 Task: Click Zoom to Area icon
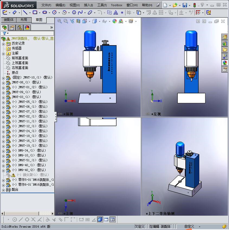tap(66, 21)
